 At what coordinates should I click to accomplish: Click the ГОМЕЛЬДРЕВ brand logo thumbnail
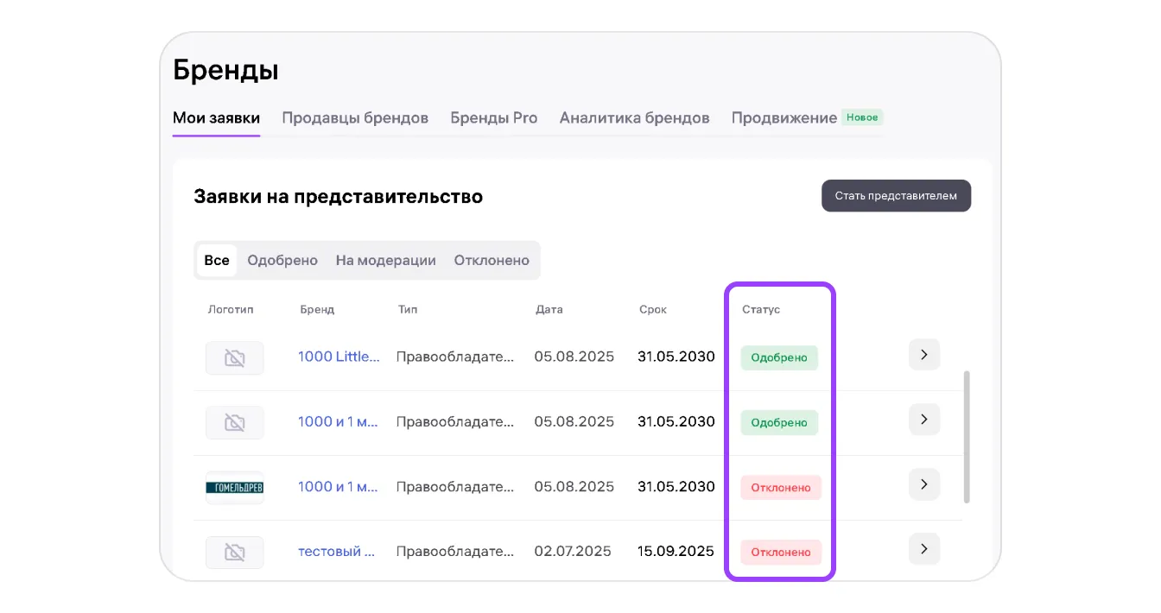coord(234,488)
